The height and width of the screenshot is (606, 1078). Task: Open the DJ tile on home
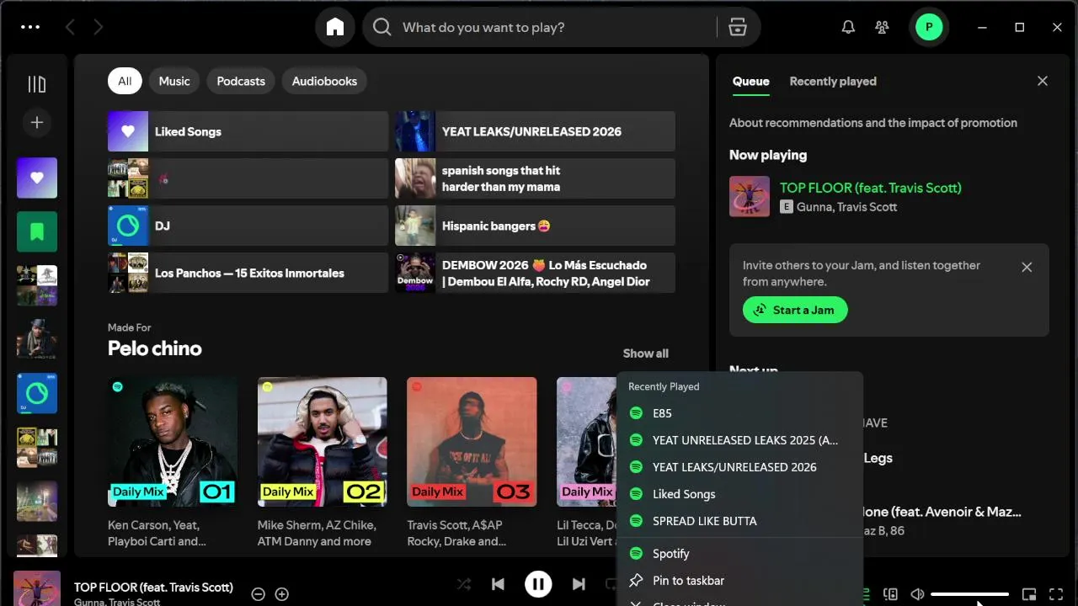click(x=248, y=226)
